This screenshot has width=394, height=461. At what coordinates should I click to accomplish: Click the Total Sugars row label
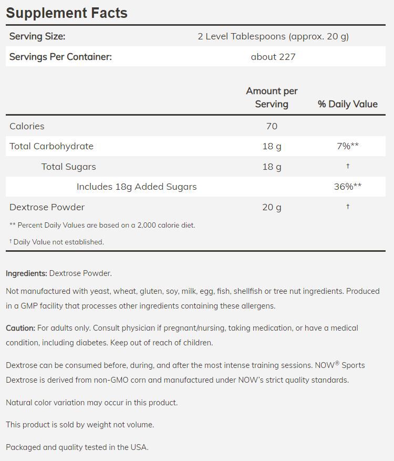(69, 167)
